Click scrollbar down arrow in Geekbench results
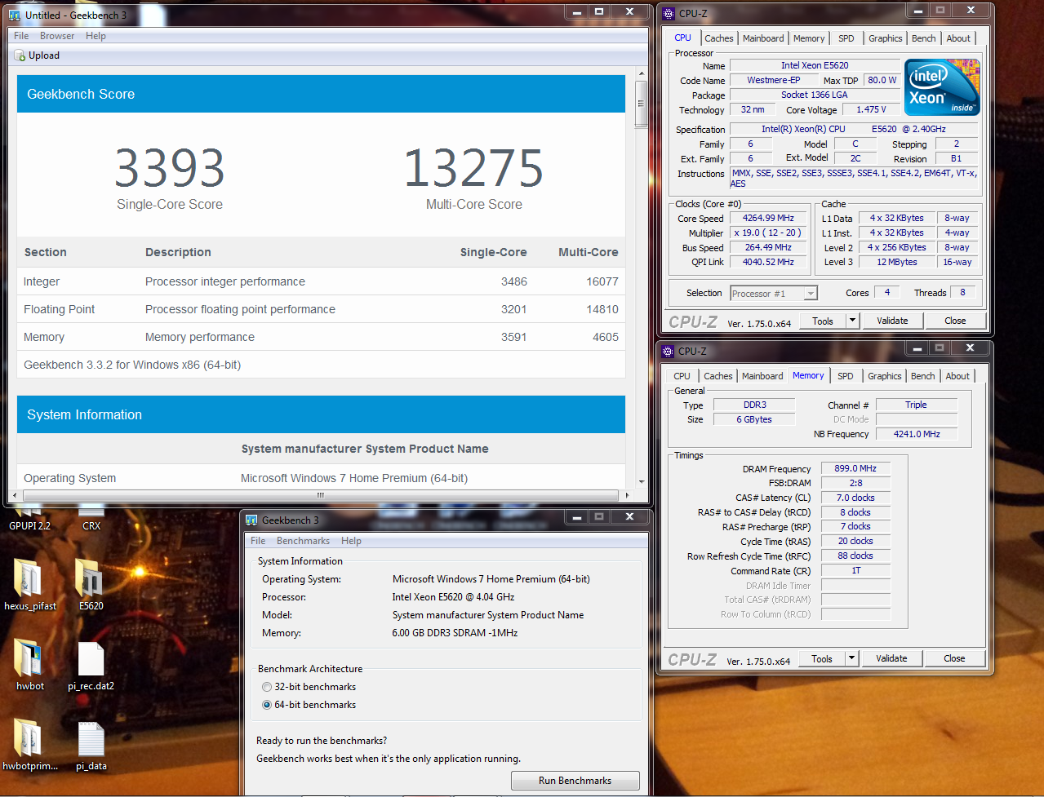Image resolution: width=1044 pixels, height=797 pixels. tap(642, 483)
